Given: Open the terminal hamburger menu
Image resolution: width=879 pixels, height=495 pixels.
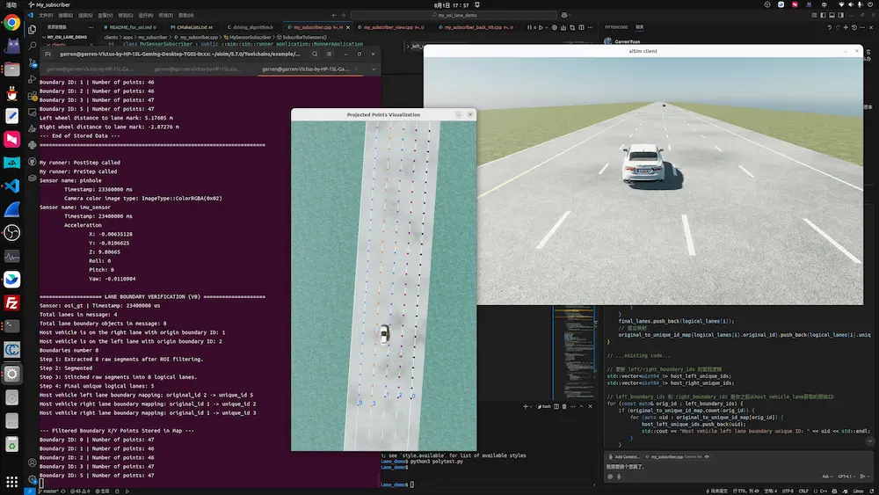Looking at the screenshot, I should click(329, 55).
